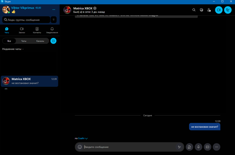235x155 pixels.
Task: Expand the Скайп sending method dropdown
Action: click(x=83, y=139)
